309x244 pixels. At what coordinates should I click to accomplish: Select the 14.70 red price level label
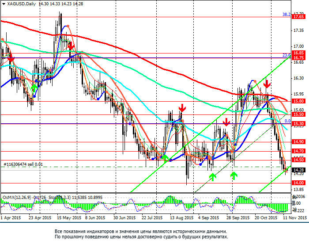point(299,151)
